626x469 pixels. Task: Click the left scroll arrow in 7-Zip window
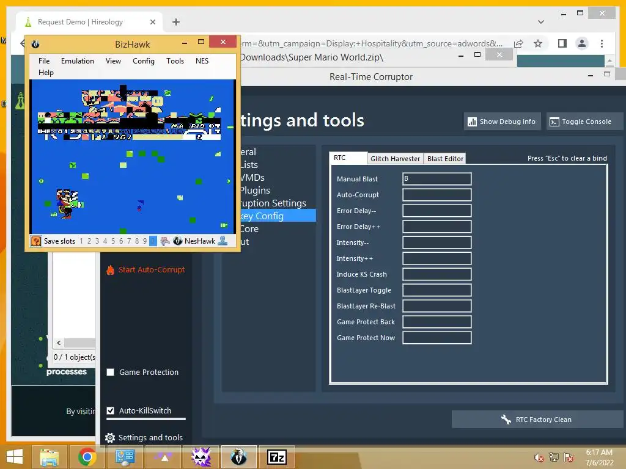(59, 343)
